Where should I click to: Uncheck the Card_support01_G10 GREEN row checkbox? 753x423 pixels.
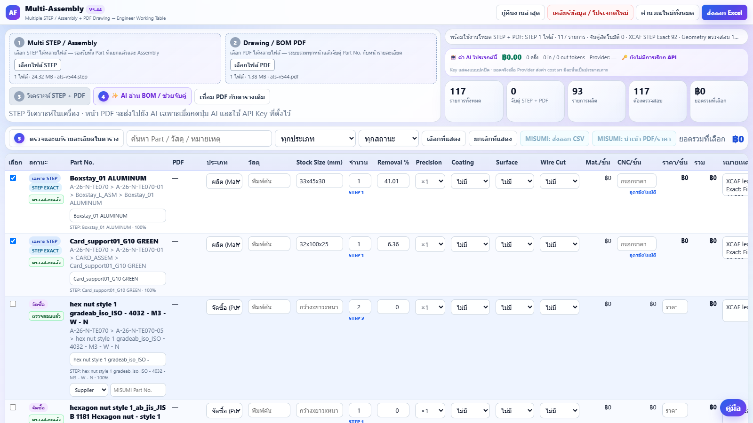point(13,241)
